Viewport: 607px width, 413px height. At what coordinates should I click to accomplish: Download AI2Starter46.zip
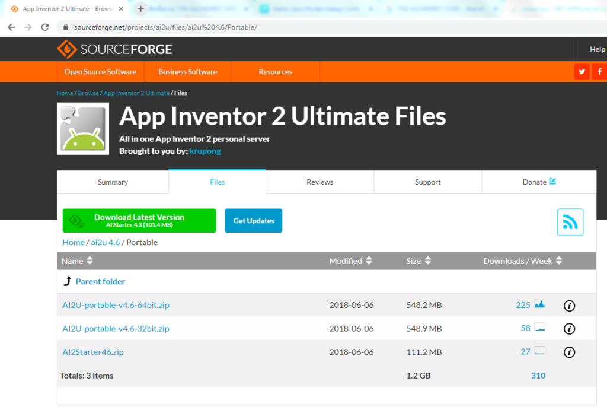93,352
